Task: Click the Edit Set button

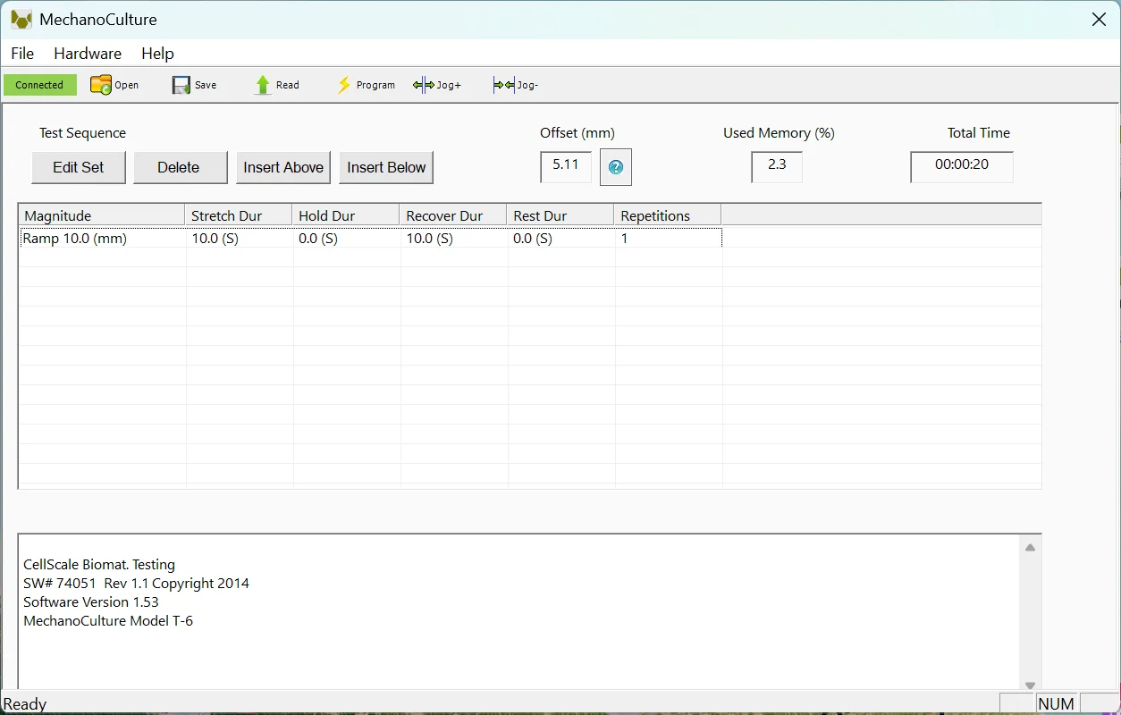Action: 79,167
